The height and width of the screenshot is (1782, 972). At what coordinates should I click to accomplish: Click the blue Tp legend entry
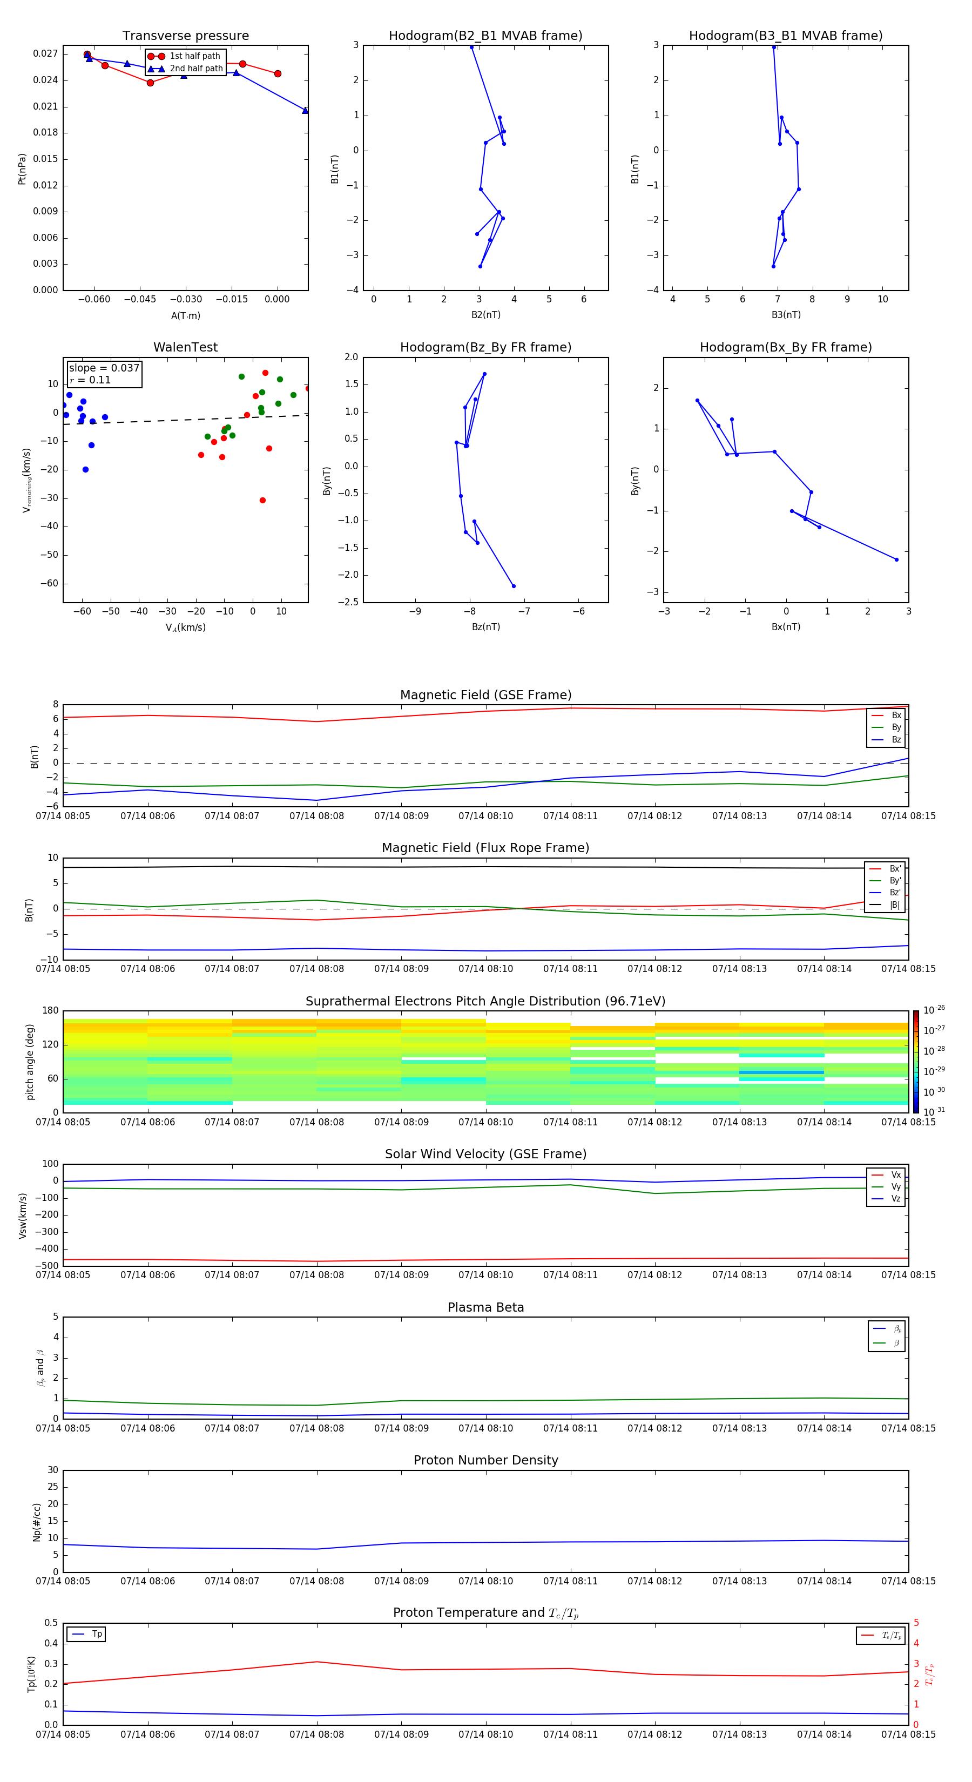(86, 1635)
